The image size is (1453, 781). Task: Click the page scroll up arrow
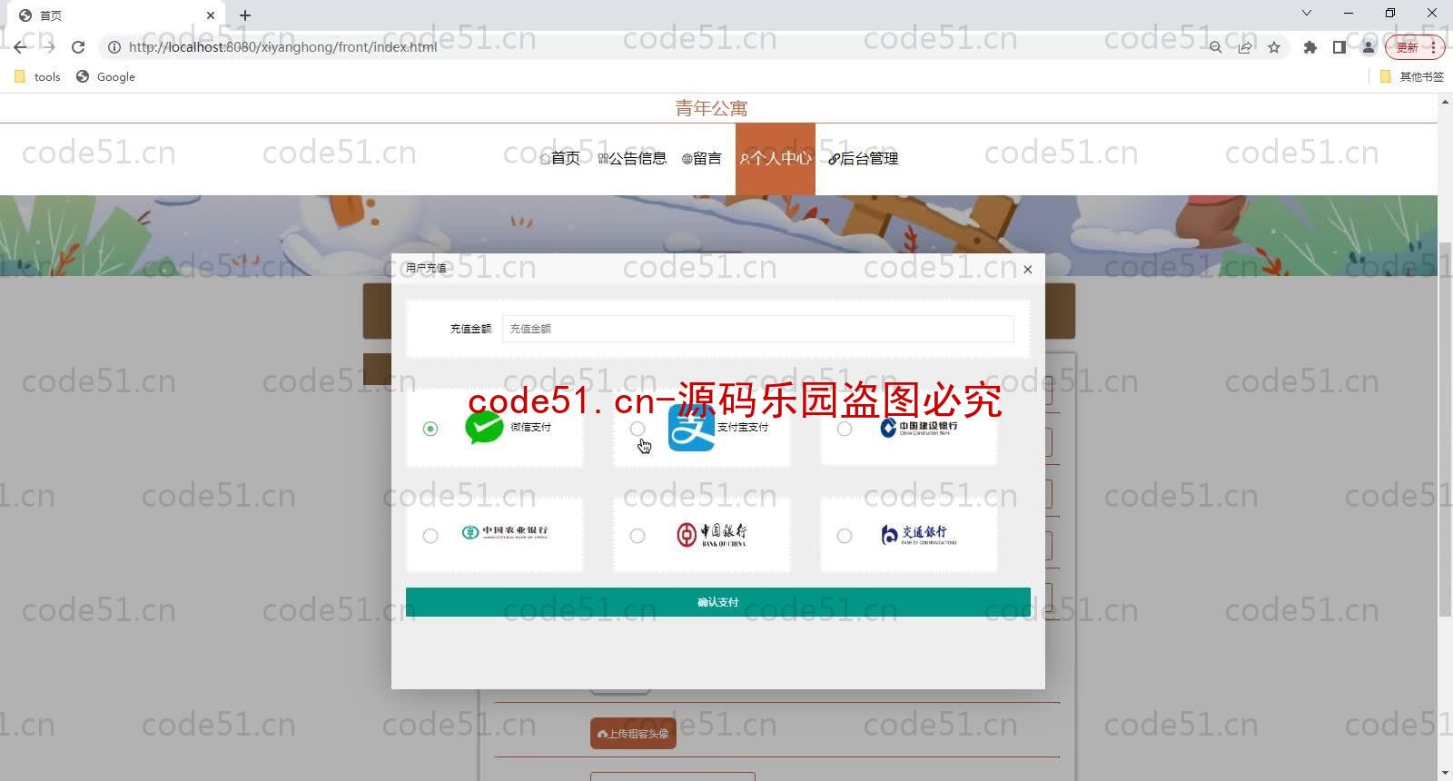[x=1445, y=102]
